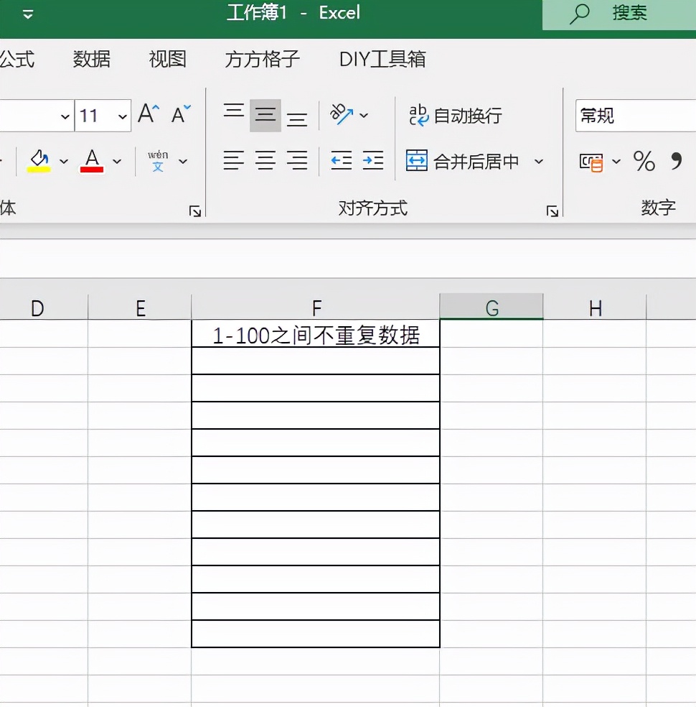The image size is (696, 707).
Task: Expand the 合并后居中 dropdown arrow
Action: click(x=538, y=162)
